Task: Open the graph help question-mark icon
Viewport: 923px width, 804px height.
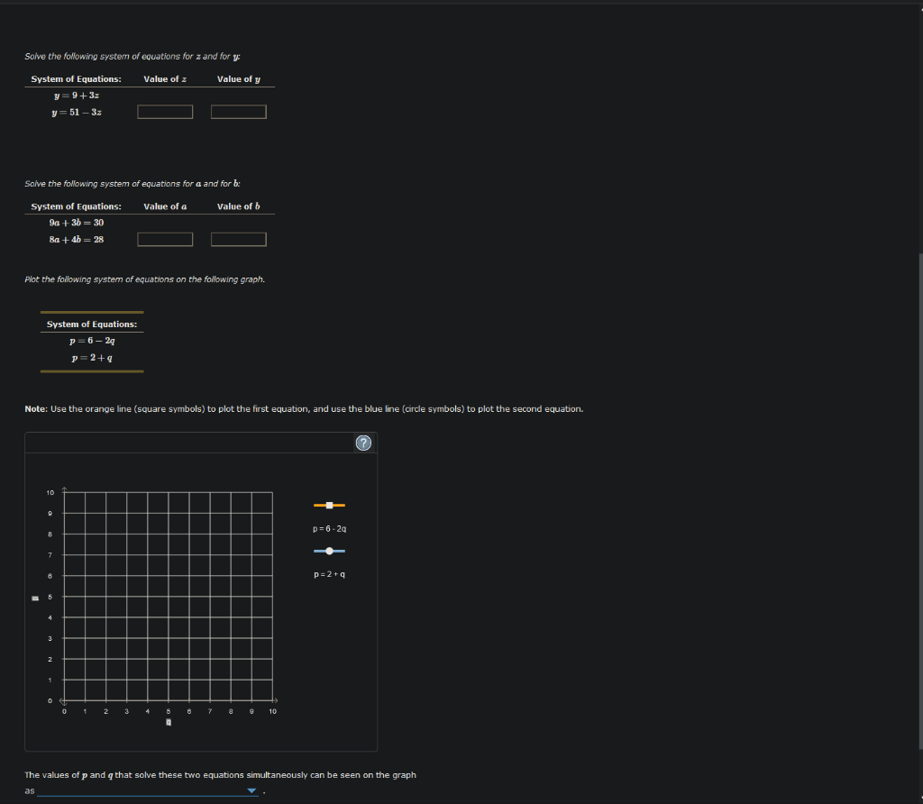Action: point(363,443)
